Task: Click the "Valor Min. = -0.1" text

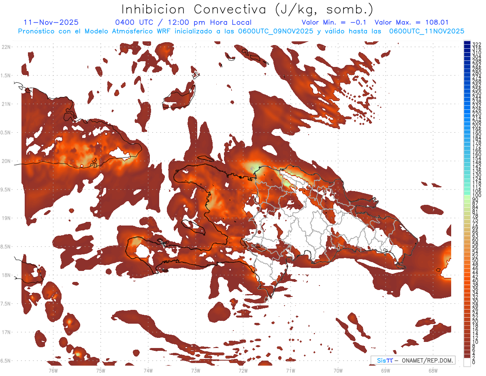Action: coord(334,22)
